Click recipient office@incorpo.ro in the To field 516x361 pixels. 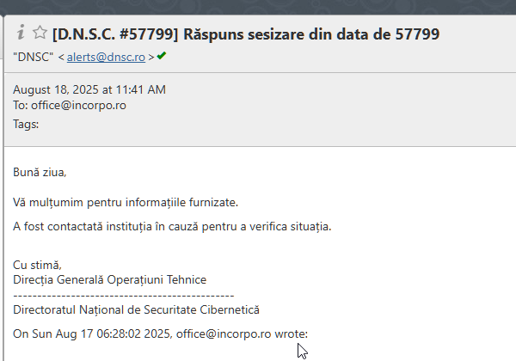[76, 106]
